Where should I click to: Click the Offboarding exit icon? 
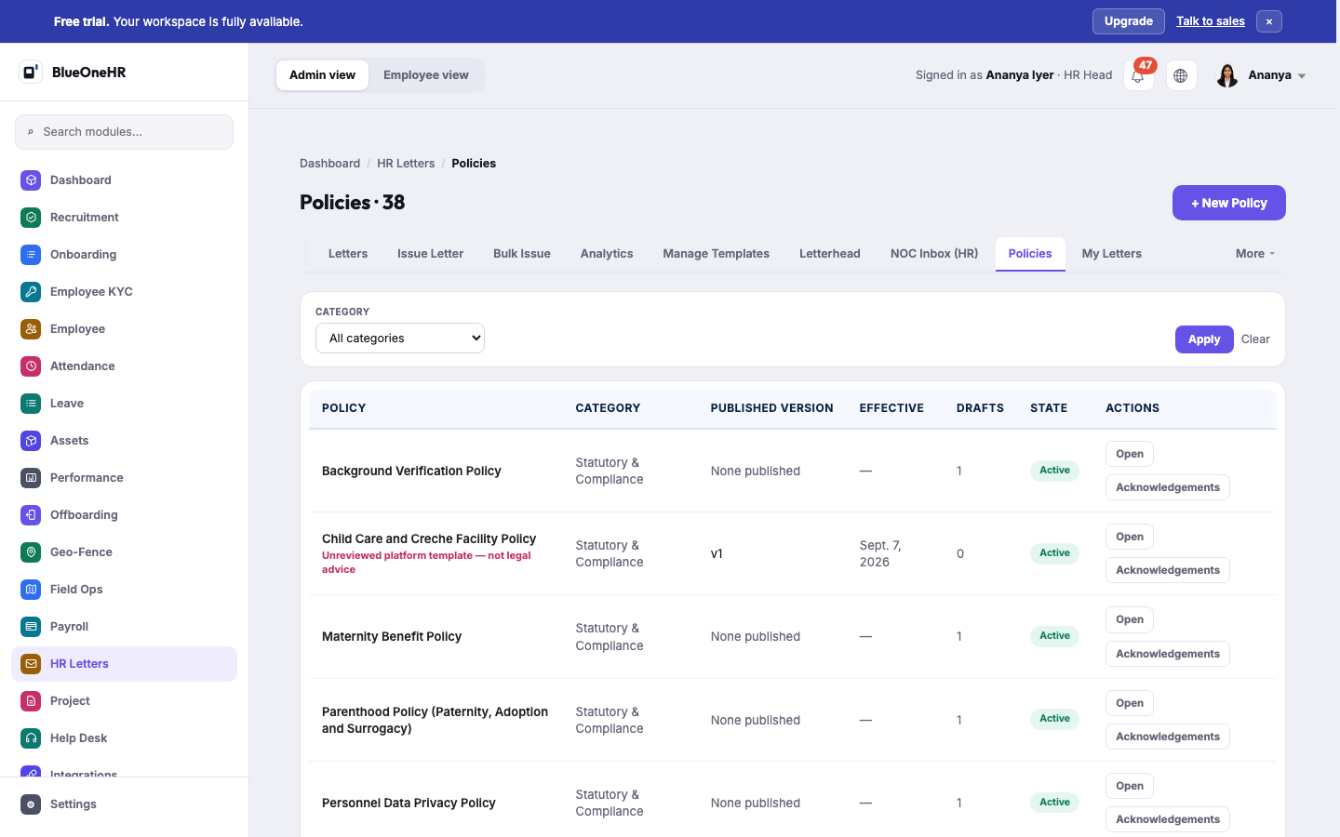click(31, 515)
